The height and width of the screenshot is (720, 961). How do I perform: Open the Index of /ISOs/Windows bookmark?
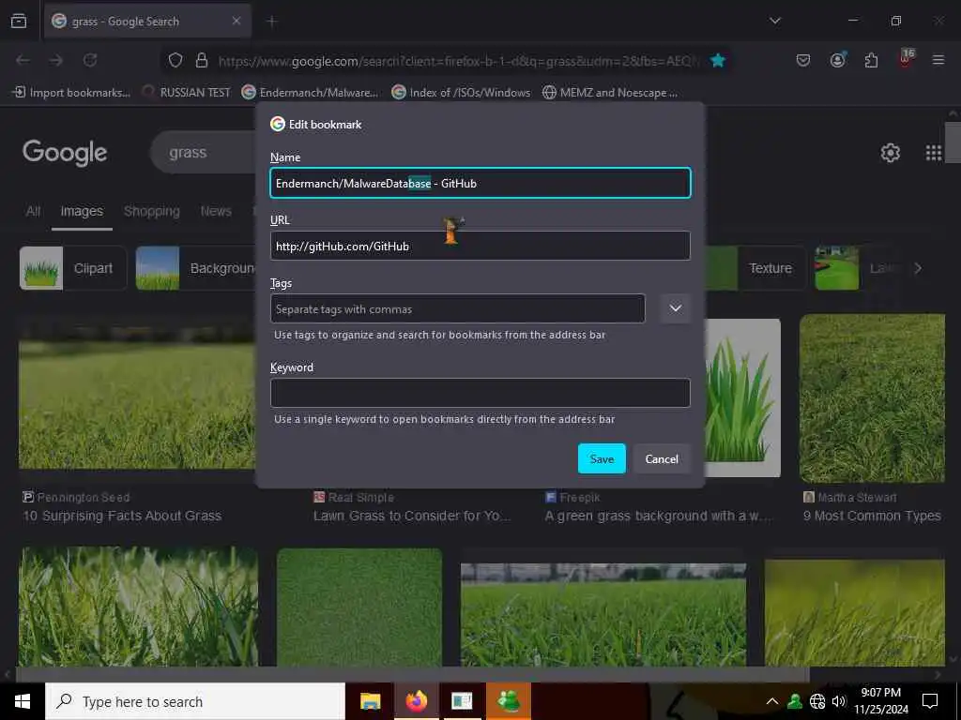pos(461,93)
